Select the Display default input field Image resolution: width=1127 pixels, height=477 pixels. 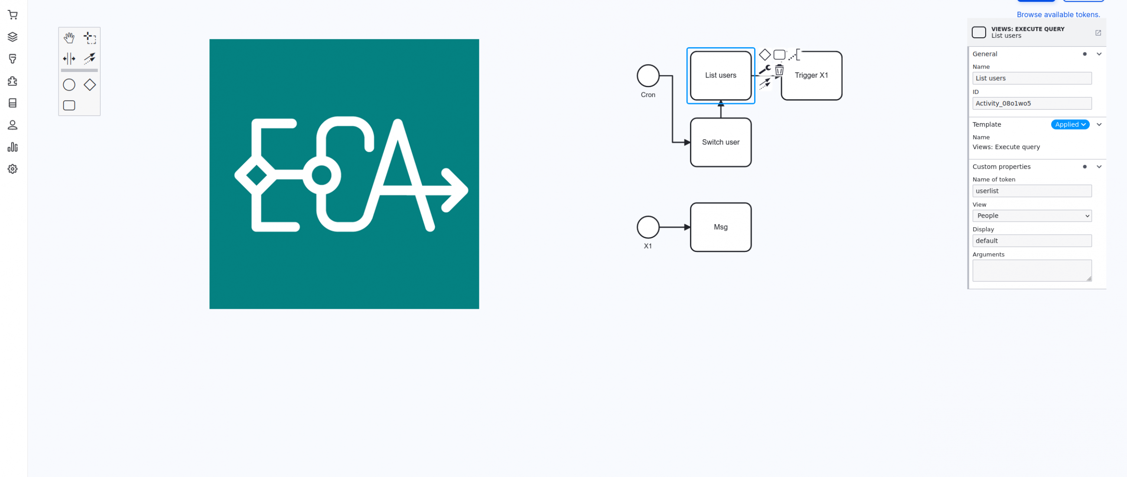click(1032, 240)
